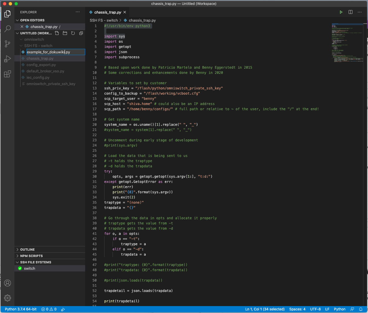Open the Source Control view

[x=8, y=44]
